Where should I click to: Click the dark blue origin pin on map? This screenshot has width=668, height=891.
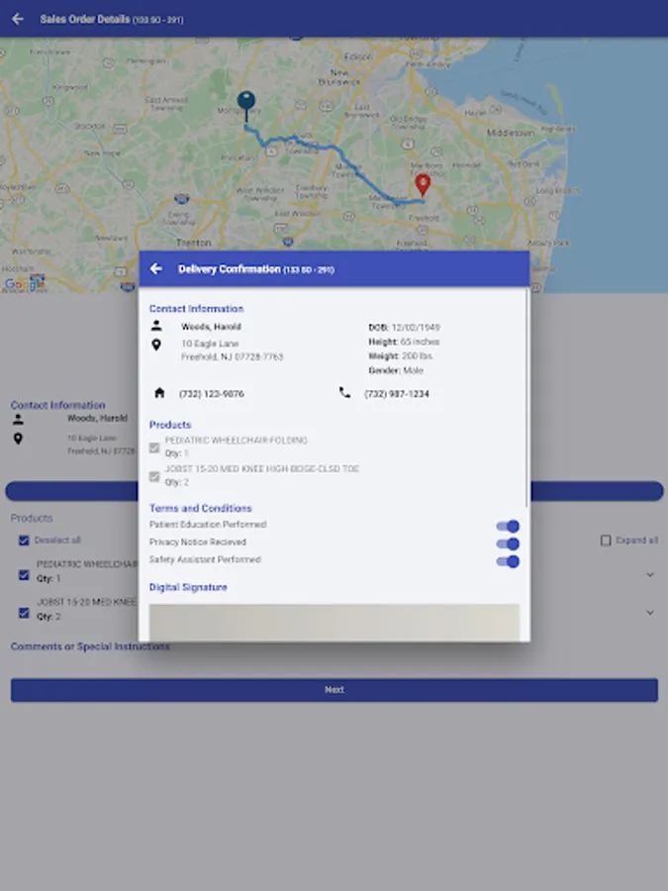[246, 106]
